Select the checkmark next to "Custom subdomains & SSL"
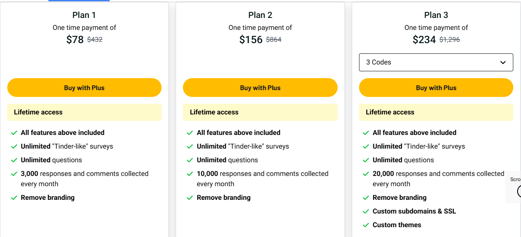This screenshot has width=521, height=237. click(366, 211)
